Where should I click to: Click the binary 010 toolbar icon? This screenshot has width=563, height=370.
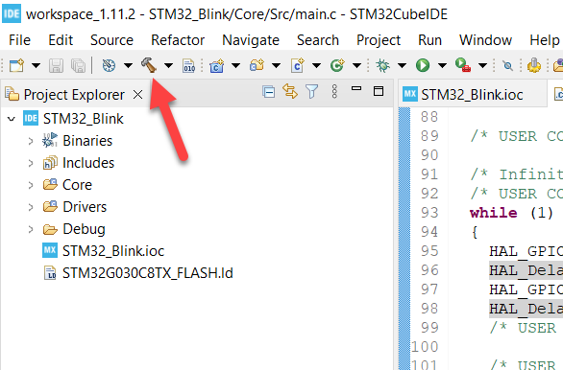pos(189,65)
